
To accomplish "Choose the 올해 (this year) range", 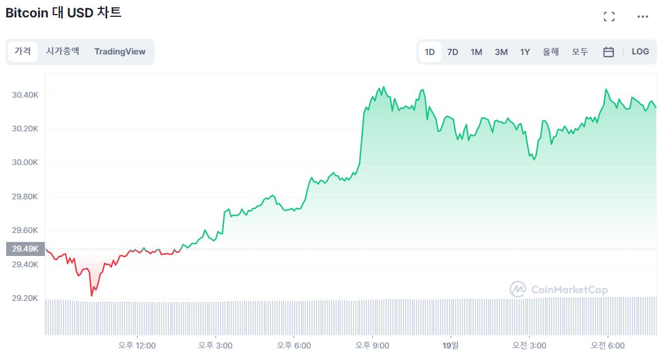I will point(551,52).
